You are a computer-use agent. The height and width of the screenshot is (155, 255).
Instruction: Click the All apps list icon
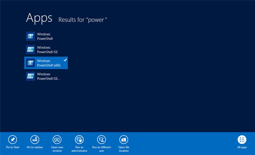tap(242, 140)
